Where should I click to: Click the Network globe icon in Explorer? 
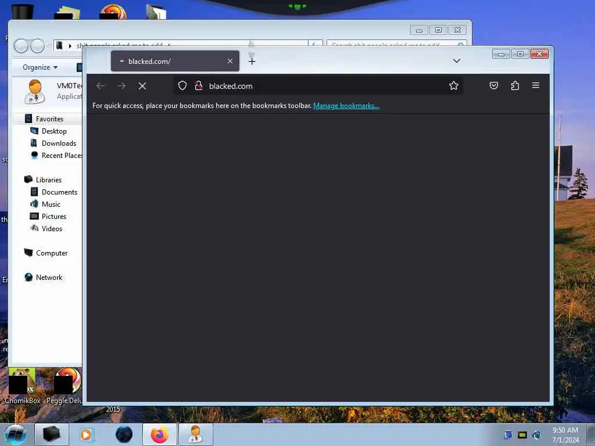click(28, 277)
